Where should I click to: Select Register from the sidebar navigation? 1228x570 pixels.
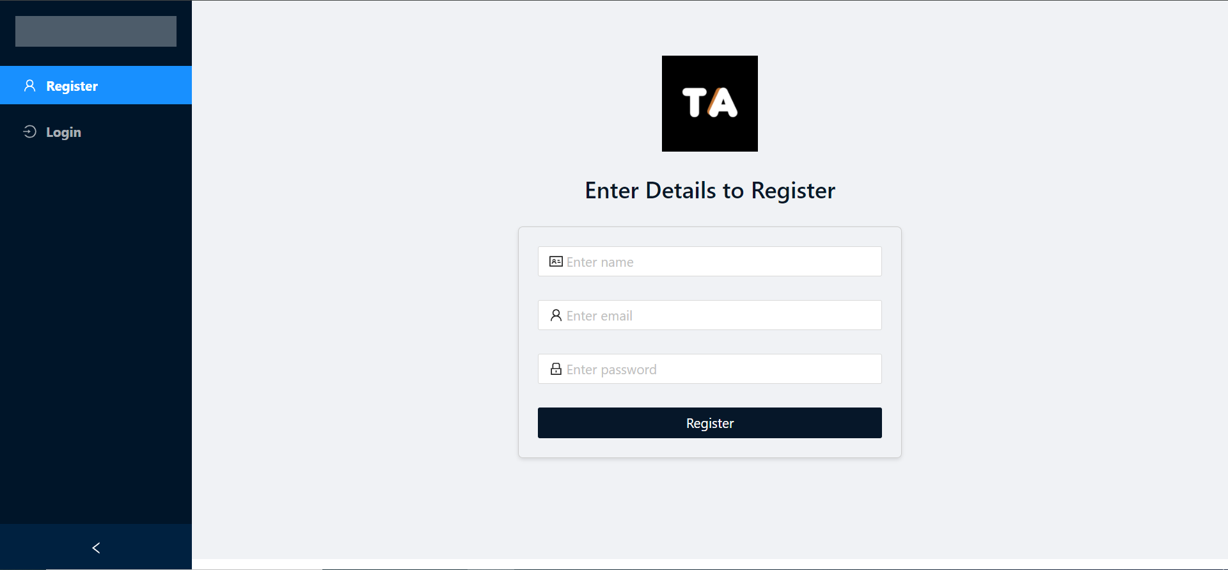tap(72, 85)
